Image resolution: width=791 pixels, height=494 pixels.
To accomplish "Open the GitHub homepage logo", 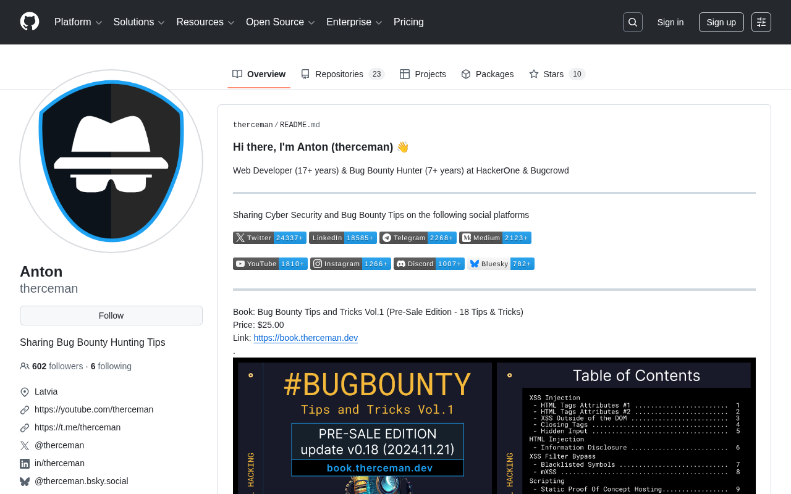I will point(30,22).
